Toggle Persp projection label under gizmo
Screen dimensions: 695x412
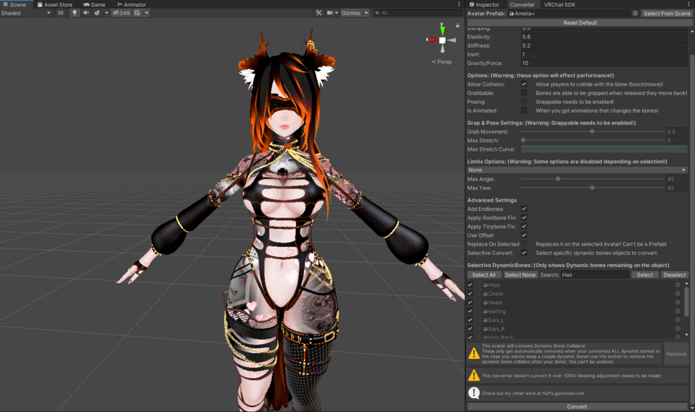click(x=442, y=62)
